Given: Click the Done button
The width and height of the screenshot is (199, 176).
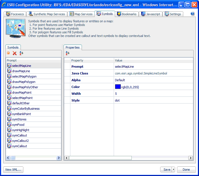Looking at the screenshot, I should coord(186,170).
